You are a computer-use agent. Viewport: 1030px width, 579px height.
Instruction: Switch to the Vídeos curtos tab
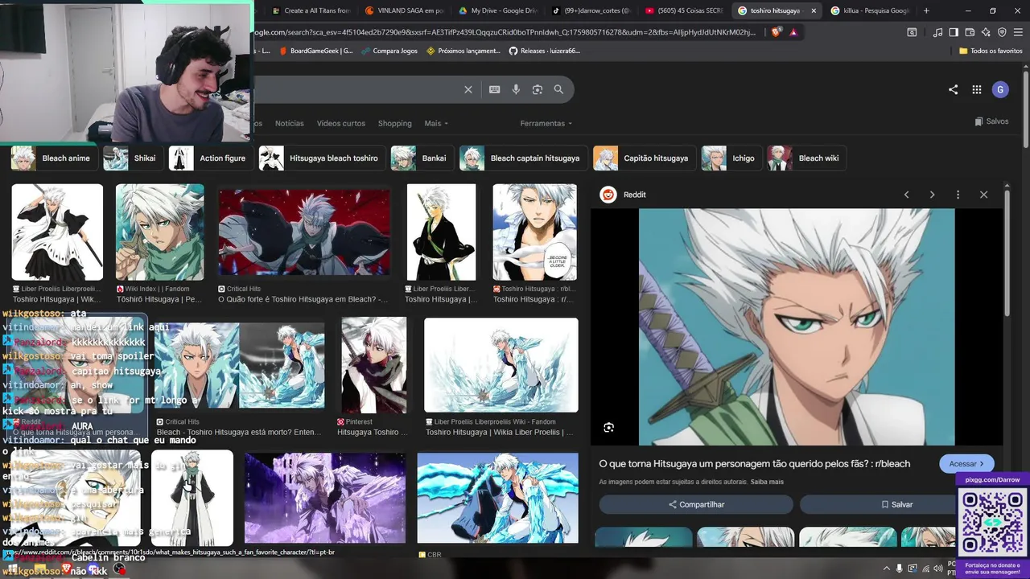coord(341,123)
